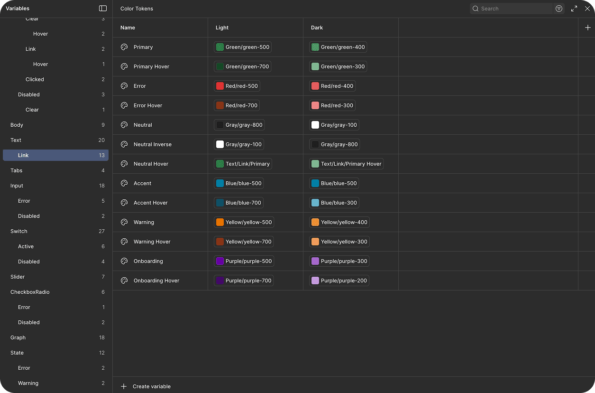The height and width of the screenshot is (393, 595).
Task: Click palette icon of Accent Hover row
Action: pos(124,203)
